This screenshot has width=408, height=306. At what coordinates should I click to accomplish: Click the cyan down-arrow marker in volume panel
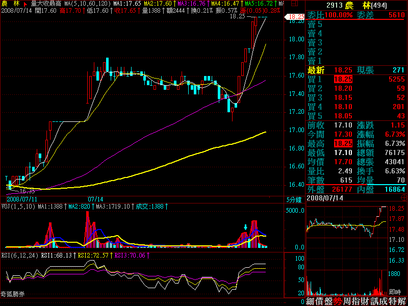245,227
